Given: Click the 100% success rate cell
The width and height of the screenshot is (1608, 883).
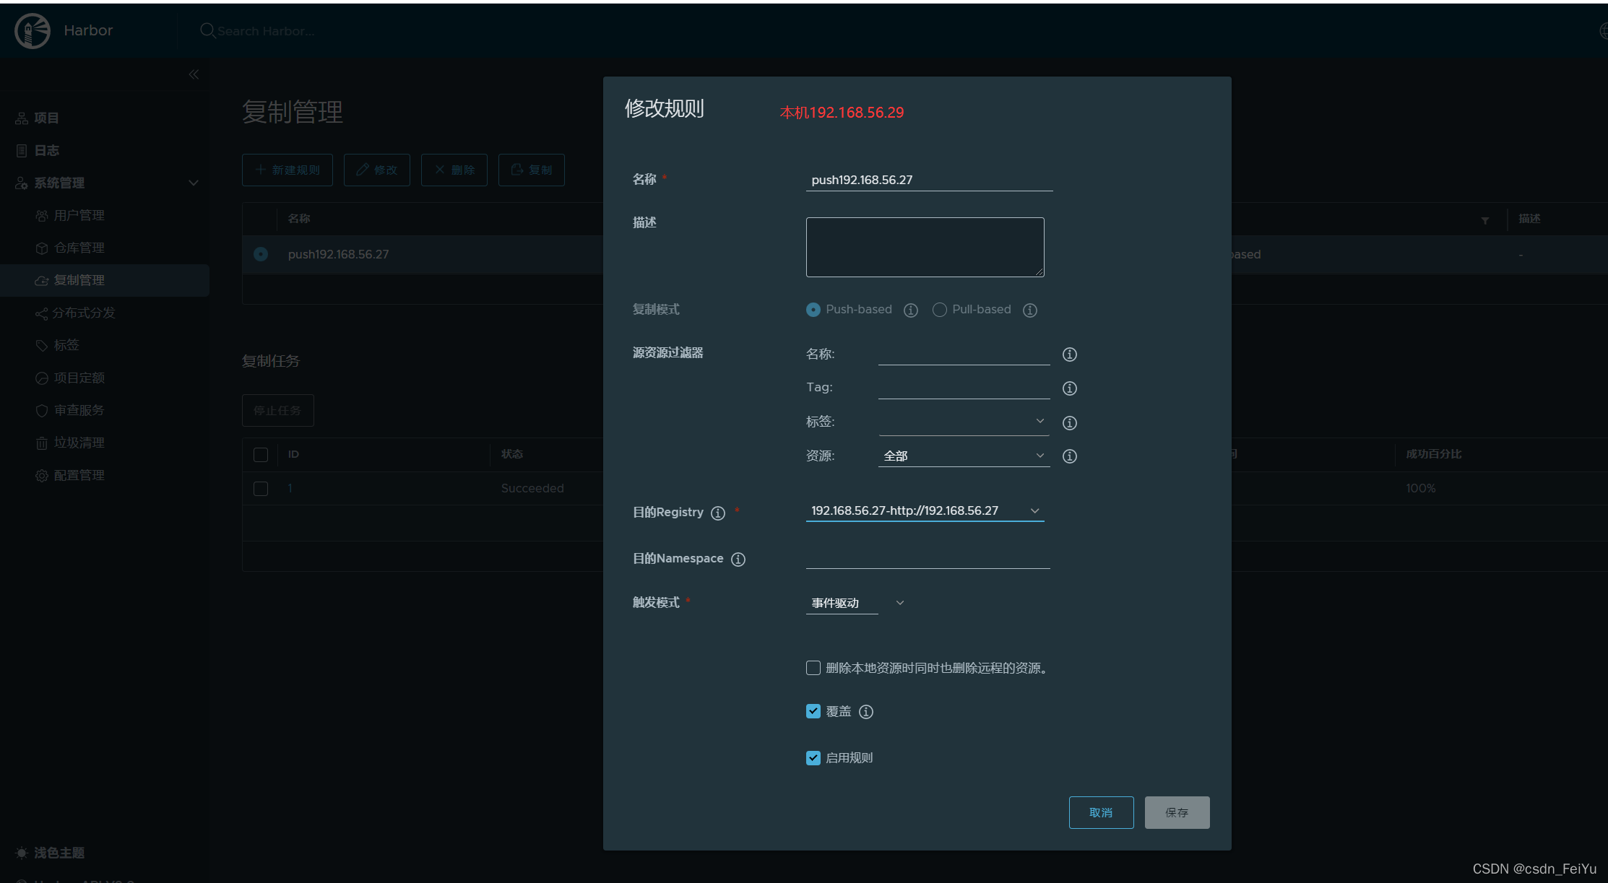Looking at the screenshot, I should click(x=1420, y=488).
